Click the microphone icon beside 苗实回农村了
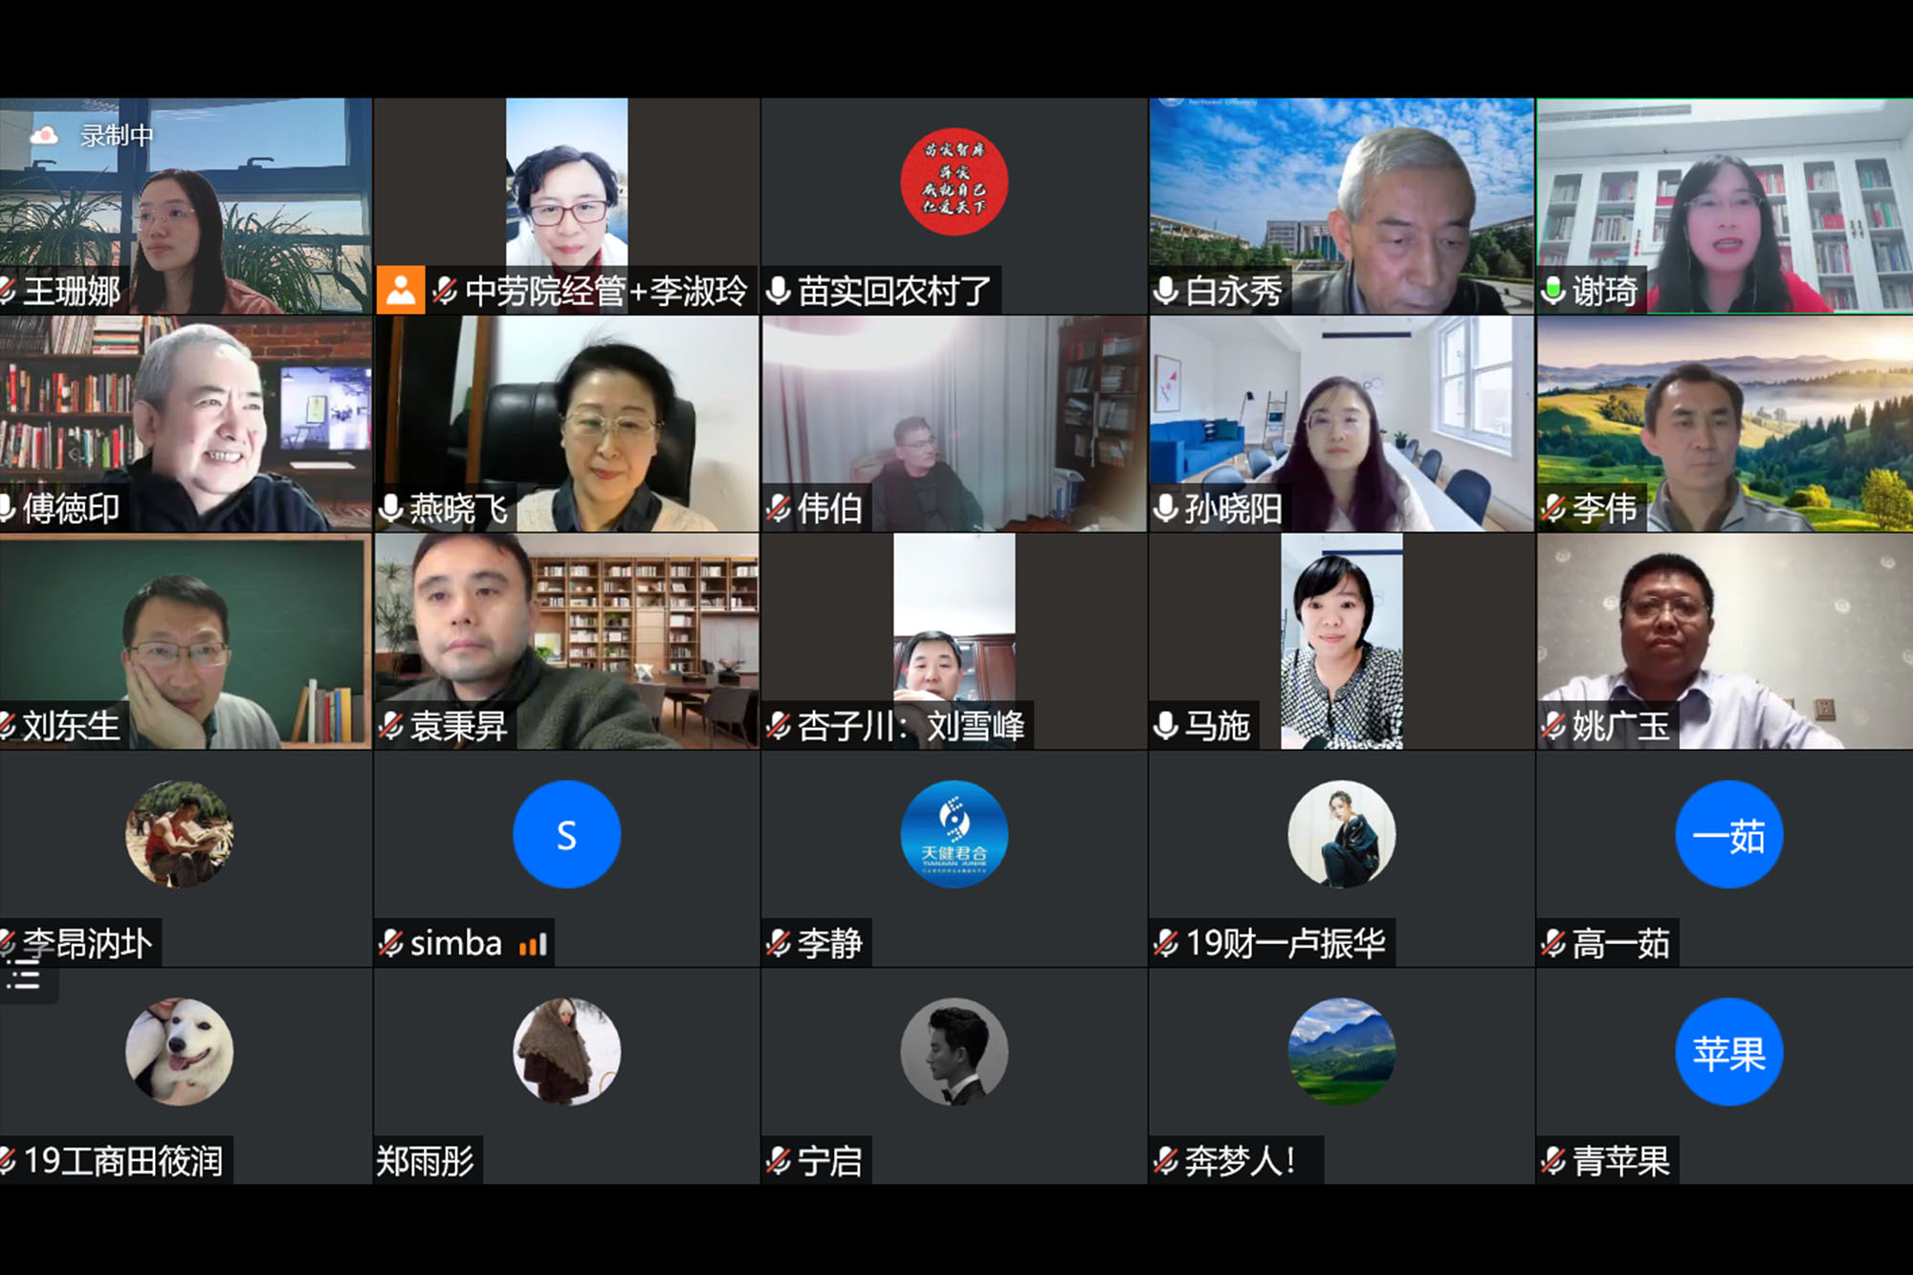Viewport: 1913px width, 1275px height. pos(779,291)
